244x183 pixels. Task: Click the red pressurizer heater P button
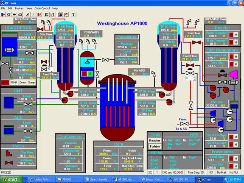[x=84, y=74]
